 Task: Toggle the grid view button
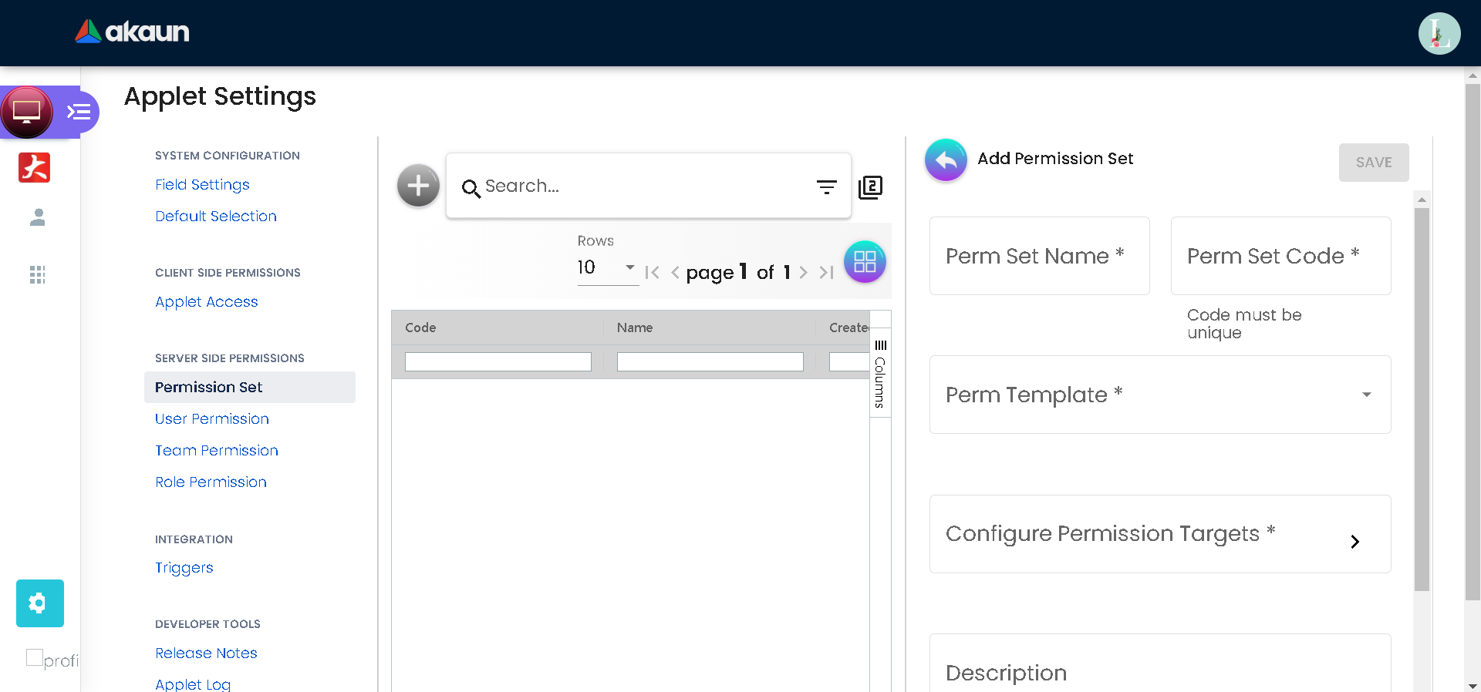tap(865, 262)
